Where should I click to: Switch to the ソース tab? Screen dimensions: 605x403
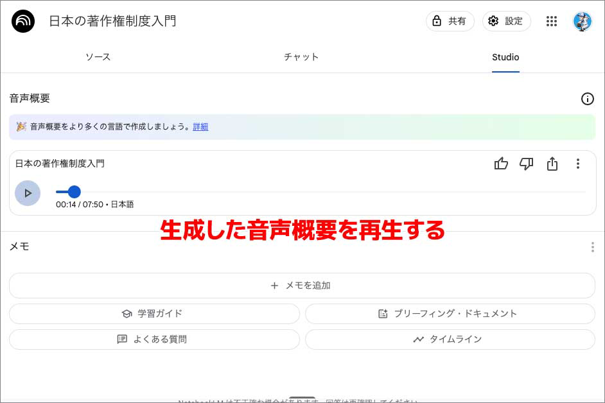pyautogui.click(x=98, y=57)
